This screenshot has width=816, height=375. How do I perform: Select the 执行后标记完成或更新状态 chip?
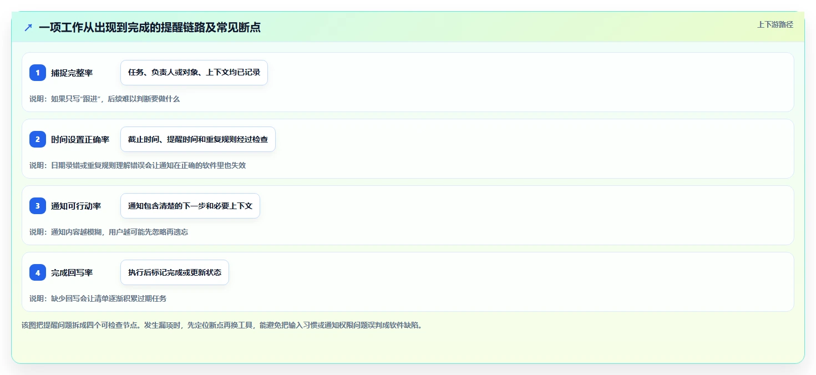(x=175, y=272)
